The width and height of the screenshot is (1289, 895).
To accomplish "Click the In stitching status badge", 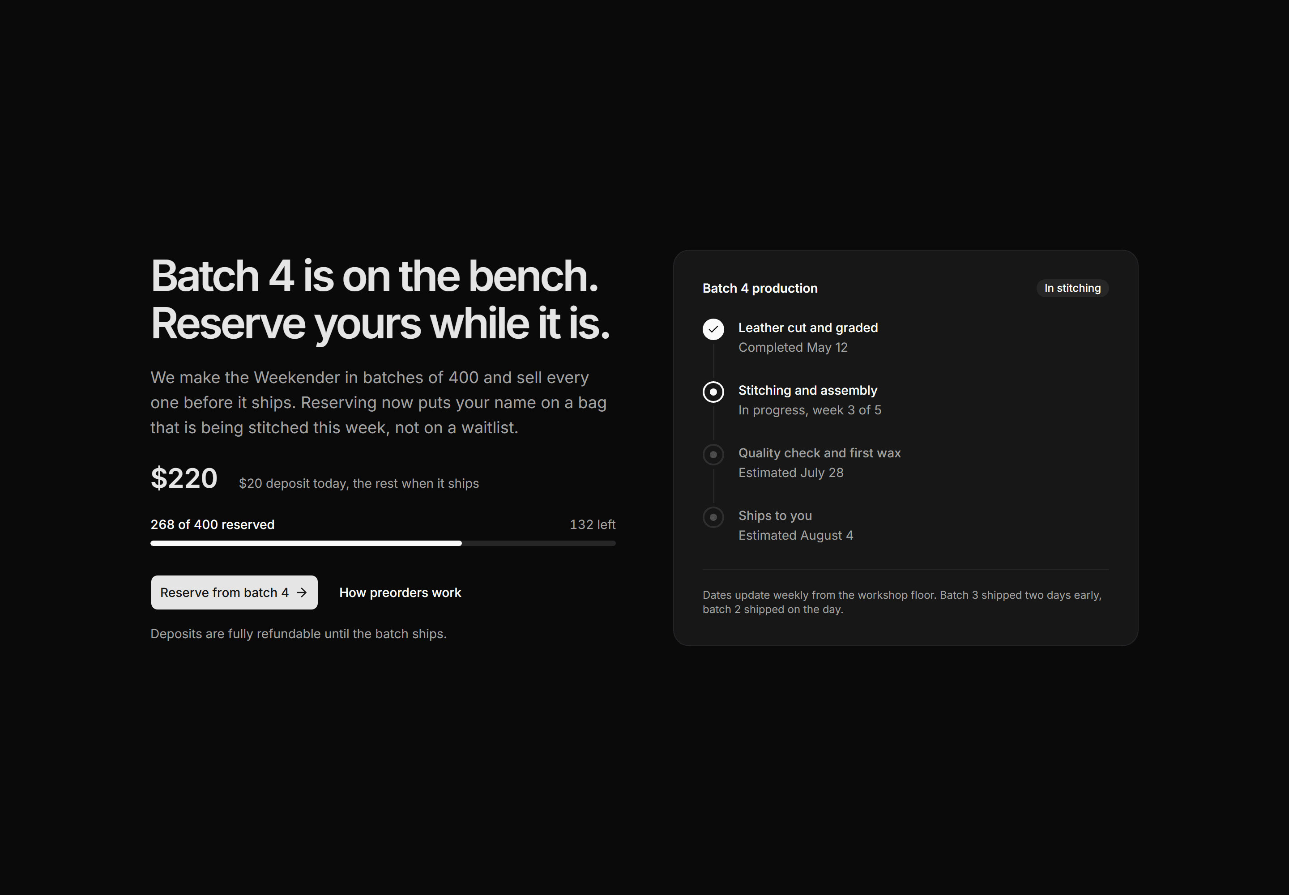I will 1072,288.
